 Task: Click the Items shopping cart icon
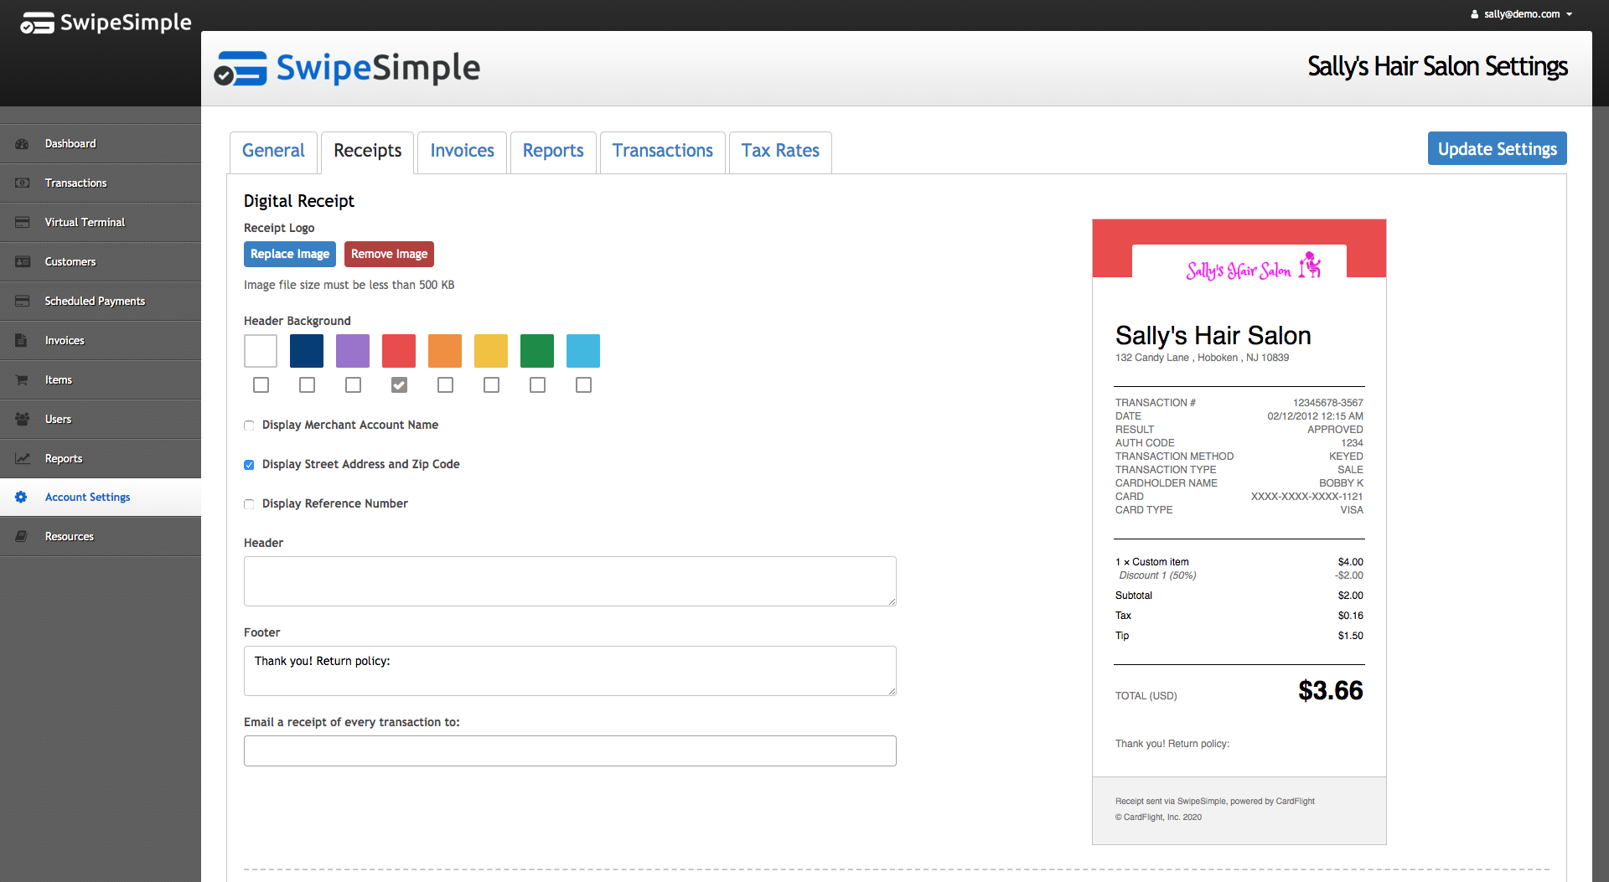point(22,380)
